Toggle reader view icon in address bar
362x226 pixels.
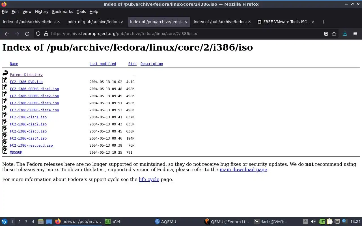[x=326, y=34]
